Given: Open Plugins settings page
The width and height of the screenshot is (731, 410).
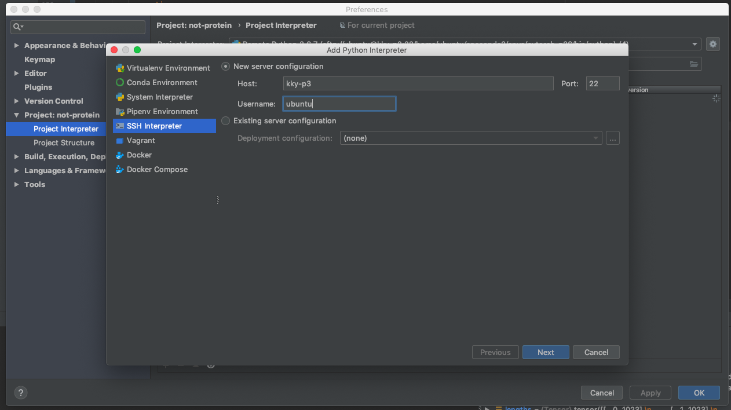Looking at the screenshot, I should [38, 87].
